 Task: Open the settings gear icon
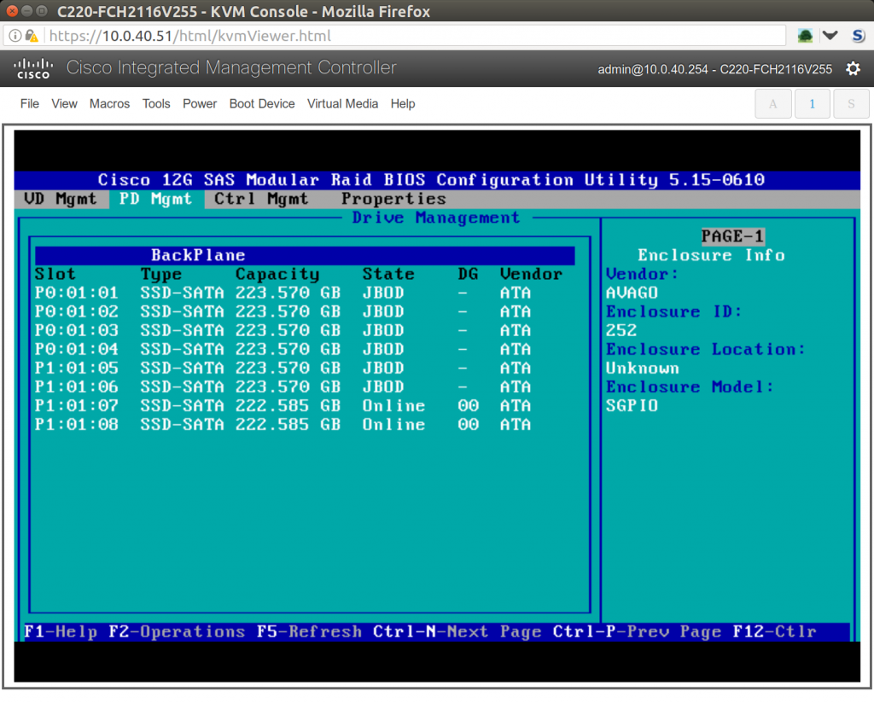[853, 68]
